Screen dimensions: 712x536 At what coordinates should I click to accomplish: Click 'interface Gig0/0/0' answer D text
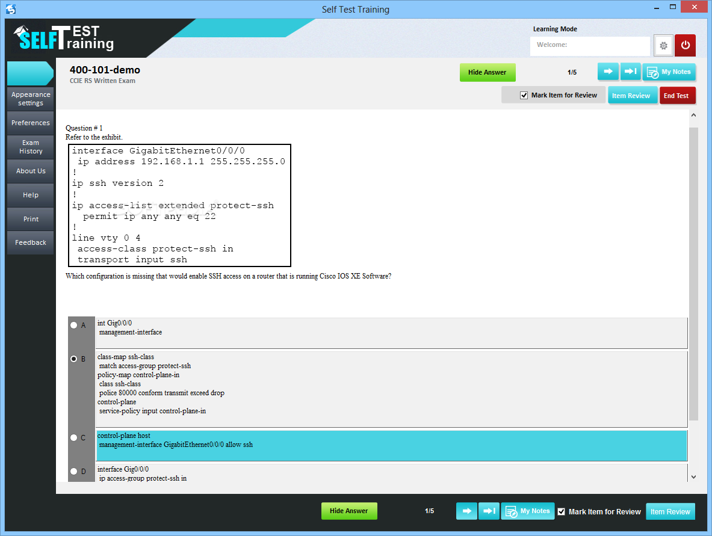(123, 469)
